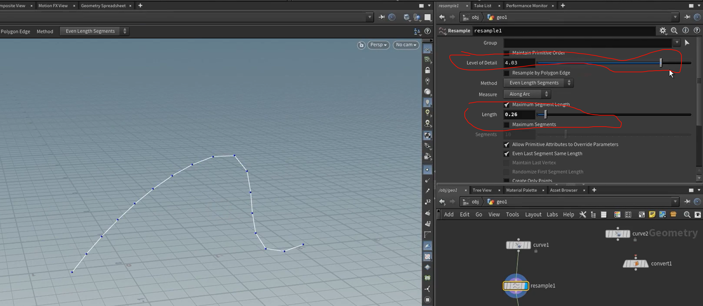Screen dimensions: 703x306
Task: Open the network wrench tools icon
Action: click(x=583, y=215)
